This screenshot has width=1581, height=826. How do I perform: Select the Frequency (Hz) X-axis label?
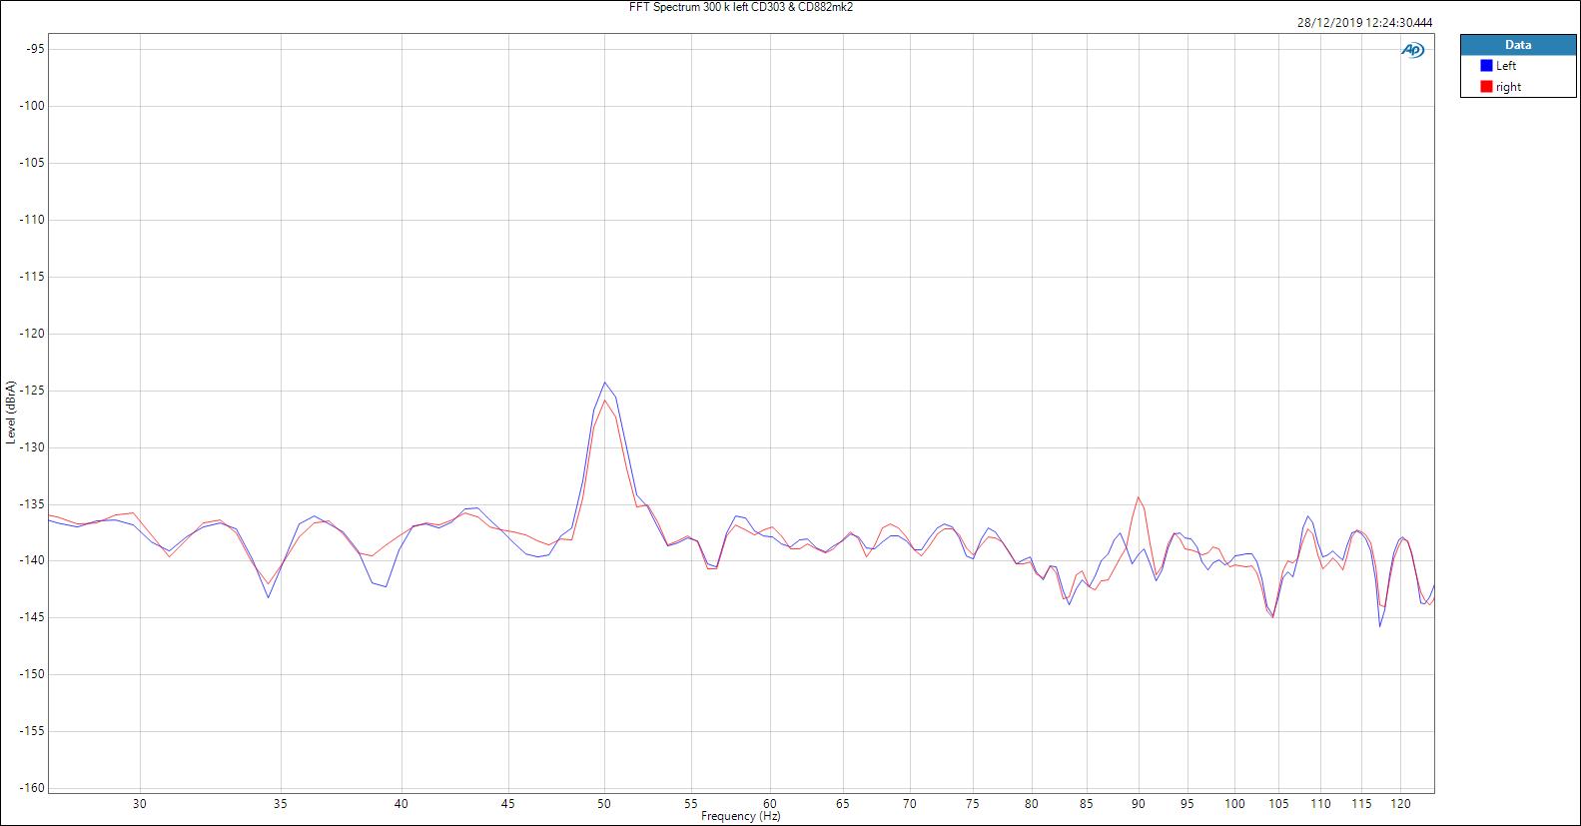(x=740, y=816)
